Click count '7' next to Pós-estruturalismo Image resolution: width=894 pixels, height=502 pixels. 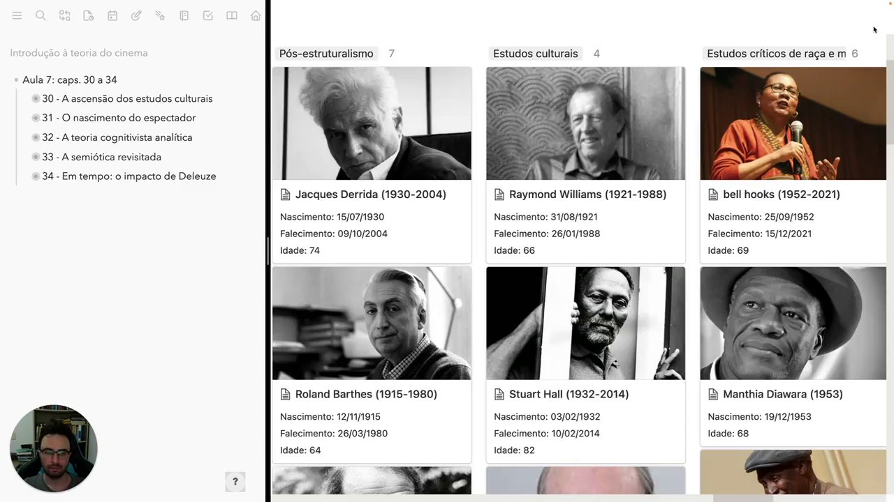click(391, 54)
